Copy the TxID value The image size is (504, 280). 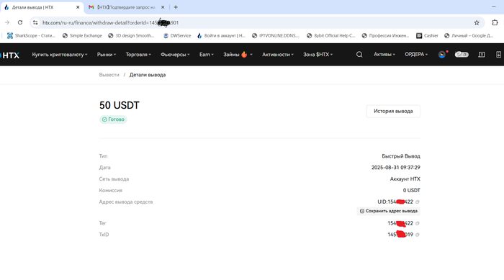pos(417,235)
